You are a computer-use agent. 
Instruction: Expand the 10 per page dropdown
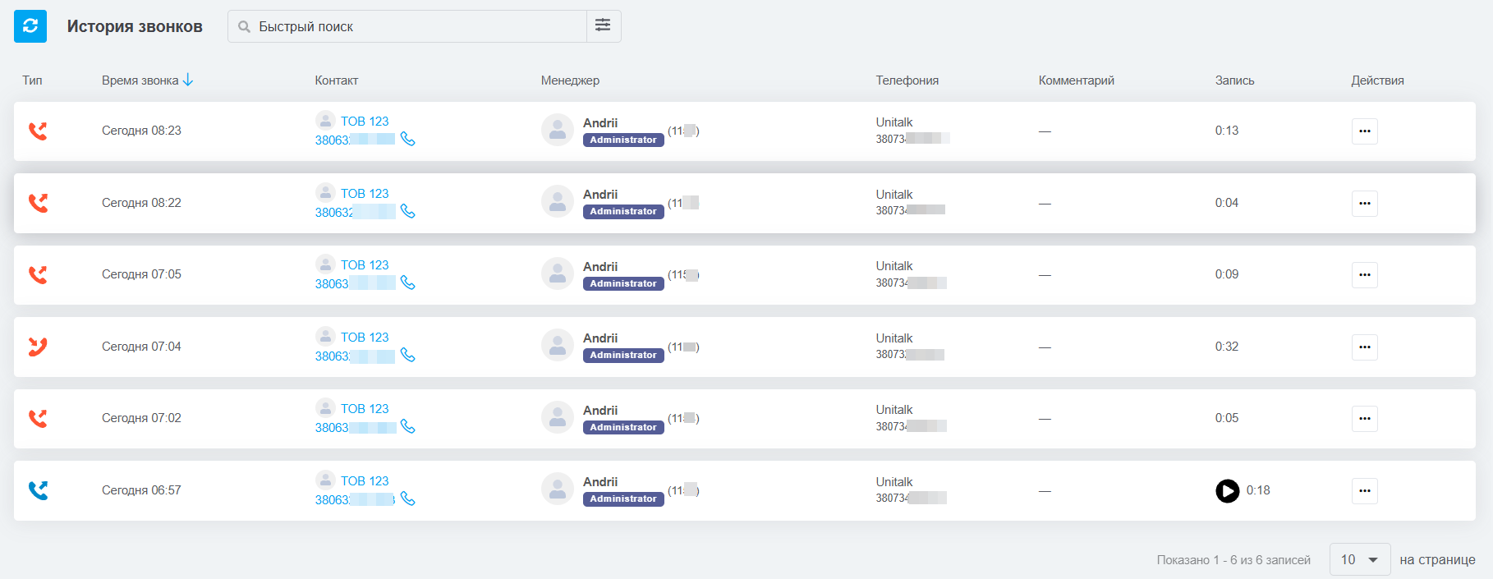[1359, 559]
